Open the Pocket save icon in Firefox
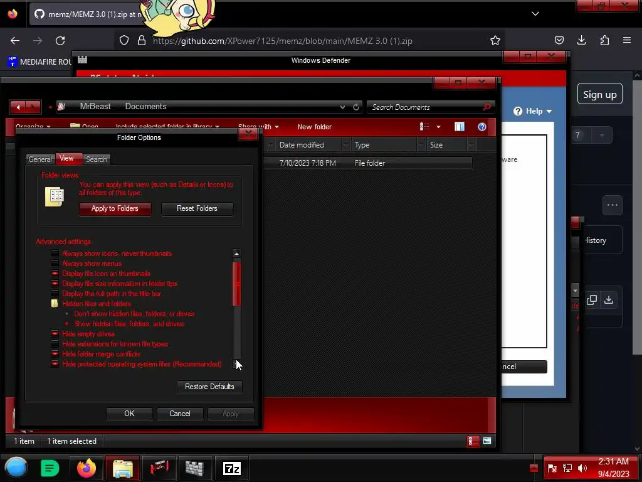642x482 pixels. click(x=559, y=40)
